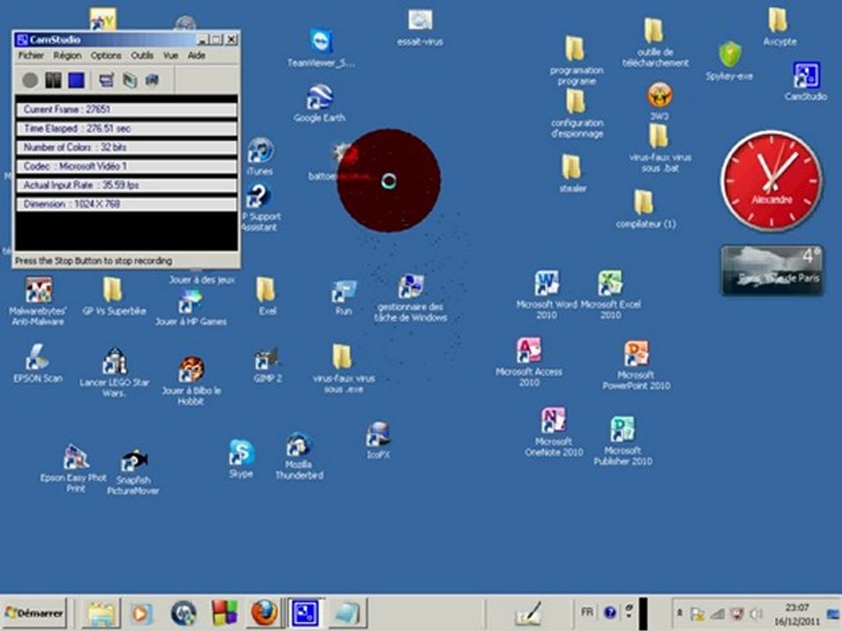
Task: Click the grey Record button
Action: click(30, 81)
